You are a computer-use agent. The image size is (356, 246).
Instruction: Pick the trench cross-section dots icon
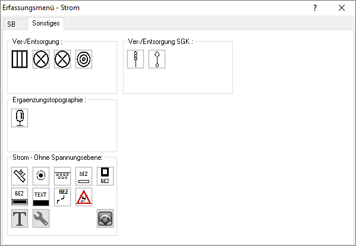[x=62, y=176]
